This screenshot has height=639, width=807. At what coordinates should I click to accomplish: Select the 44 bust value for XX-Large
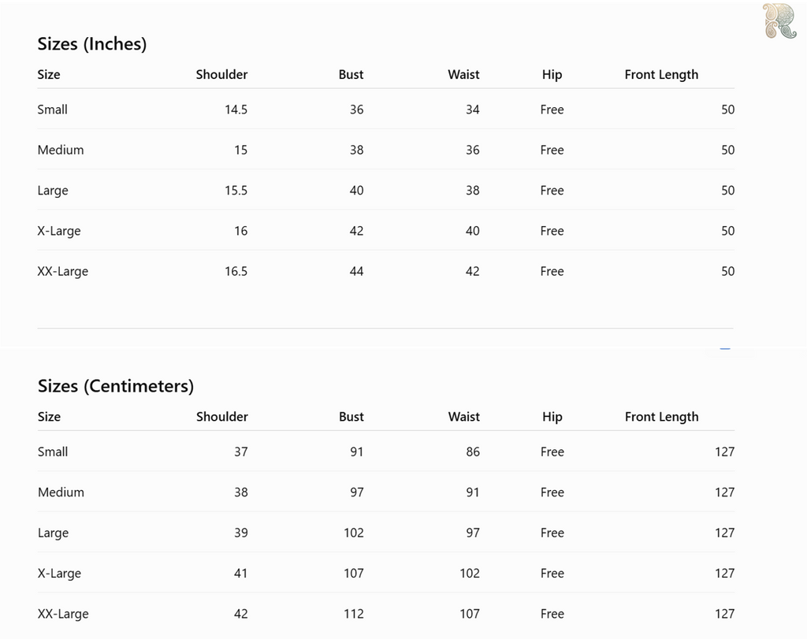357,272
